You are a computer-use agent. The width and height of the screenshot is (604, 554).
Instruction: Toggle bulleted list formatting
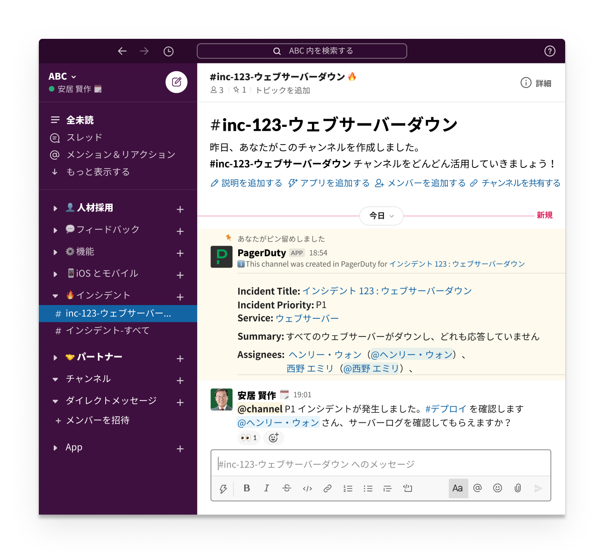[368, 488]
